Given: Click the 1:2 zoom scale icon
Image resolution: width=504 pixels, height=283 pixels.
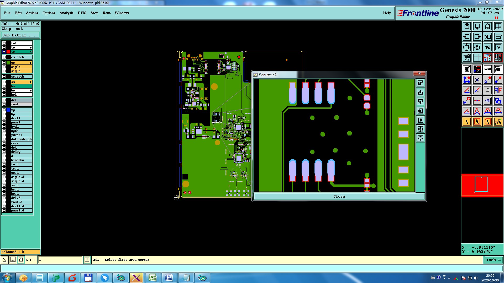Looking at the screenshot, I should pos(487,47).
